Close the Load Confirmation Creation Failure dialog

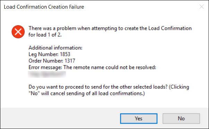click(x=201, y=7)
